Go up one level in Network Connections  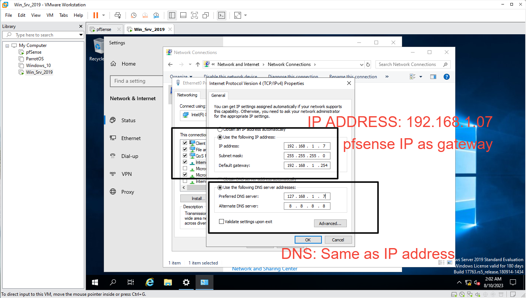[x=198, y=64]
